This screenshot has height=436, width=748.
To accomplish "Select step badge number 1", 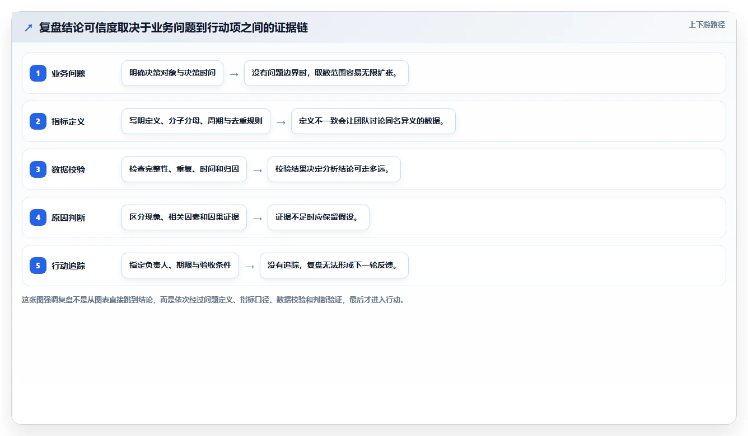I will 38,73.
